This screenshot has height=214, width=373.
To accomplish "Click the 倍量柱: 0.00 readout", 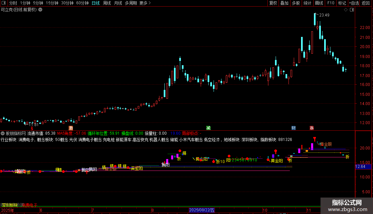I will pos(155,133).
